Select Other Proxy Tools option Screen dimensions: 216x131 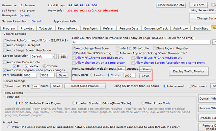[x=143, y=103]
